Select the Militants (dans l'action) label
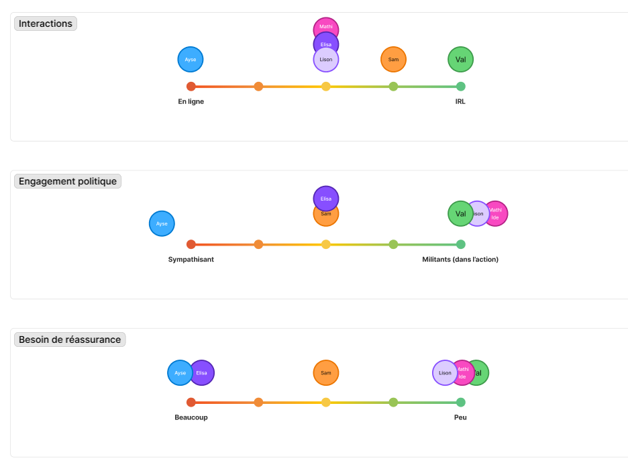 coord(460,260)
